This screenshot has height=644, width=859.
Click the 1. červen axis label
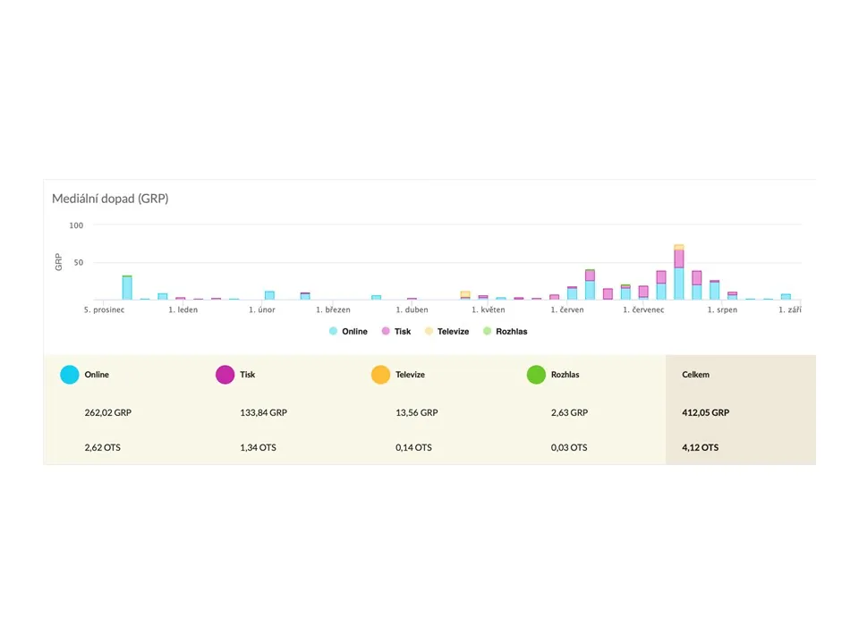[x=567, y=310]
